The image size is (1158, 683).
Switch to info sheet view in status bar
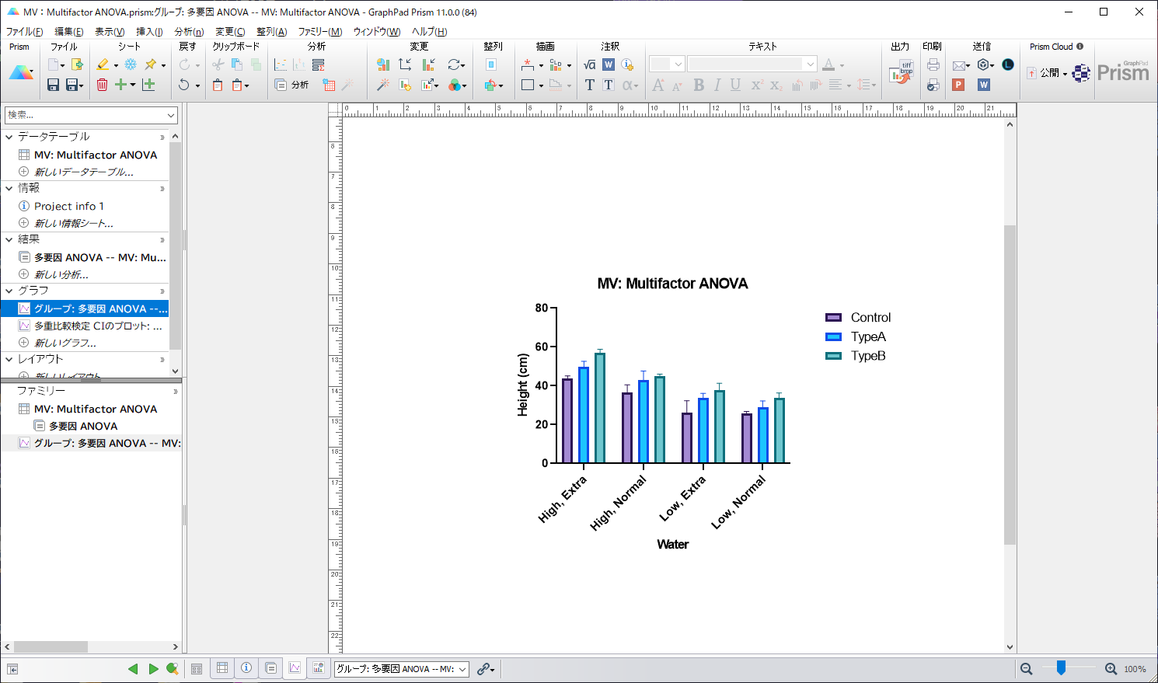click(x=246, y=668)
